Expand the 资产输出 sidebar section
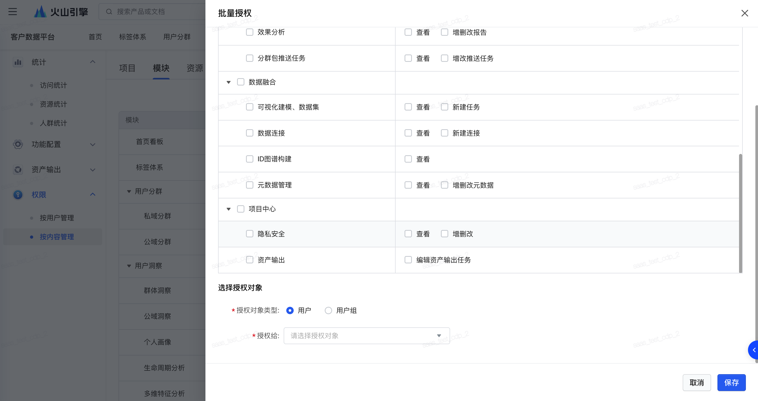Viewport: 758px width, 401px height. click(93, 170)
